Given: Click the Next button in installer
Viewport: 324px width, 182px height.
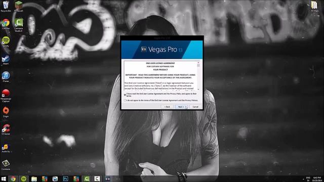Looking at the screenshot, I should 181,107.
